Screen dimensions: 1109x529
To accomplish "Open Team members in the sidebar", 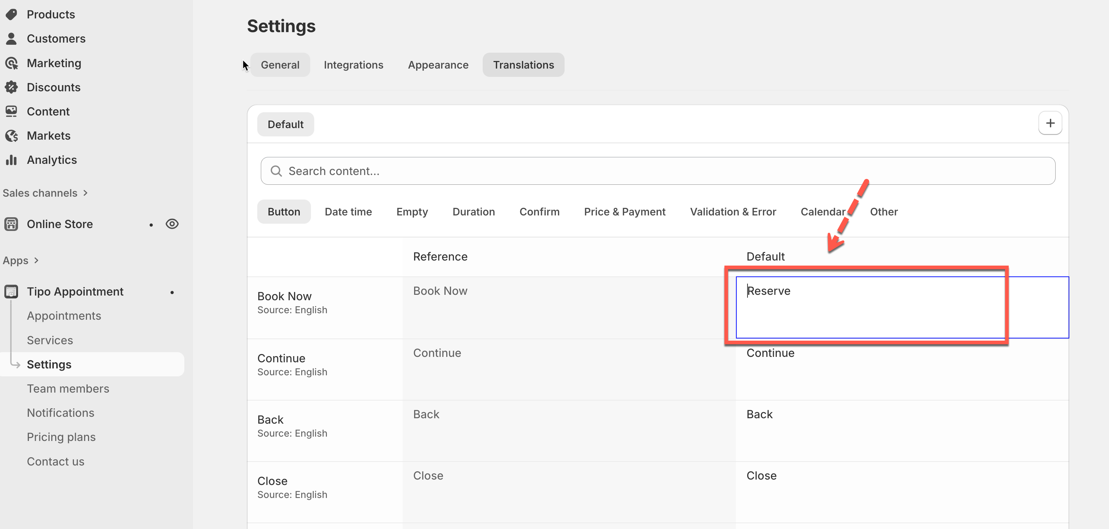I will 68,389.
